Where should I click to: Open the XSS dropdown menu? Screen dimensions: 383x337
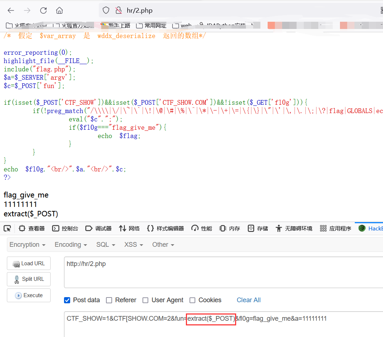click(133, 245)
